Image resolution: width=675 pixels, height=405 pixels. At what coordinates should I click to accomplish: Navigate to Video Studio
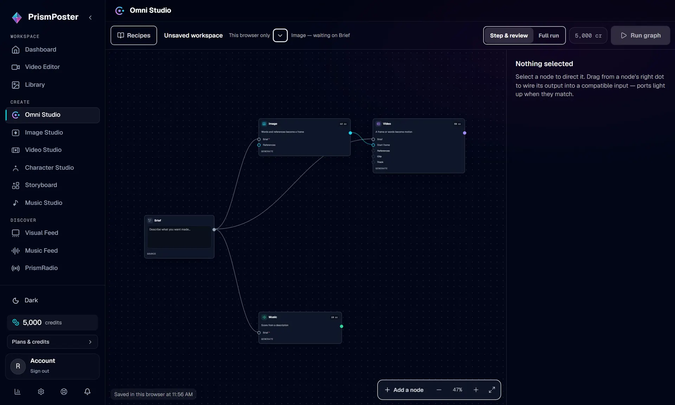[x=53, y=150]
